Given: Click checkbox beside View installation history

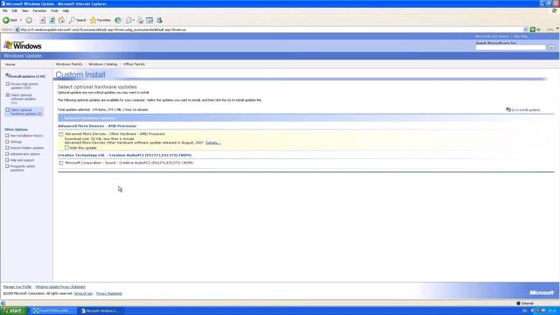Looking at the screenshot, I should pos(7,136).
